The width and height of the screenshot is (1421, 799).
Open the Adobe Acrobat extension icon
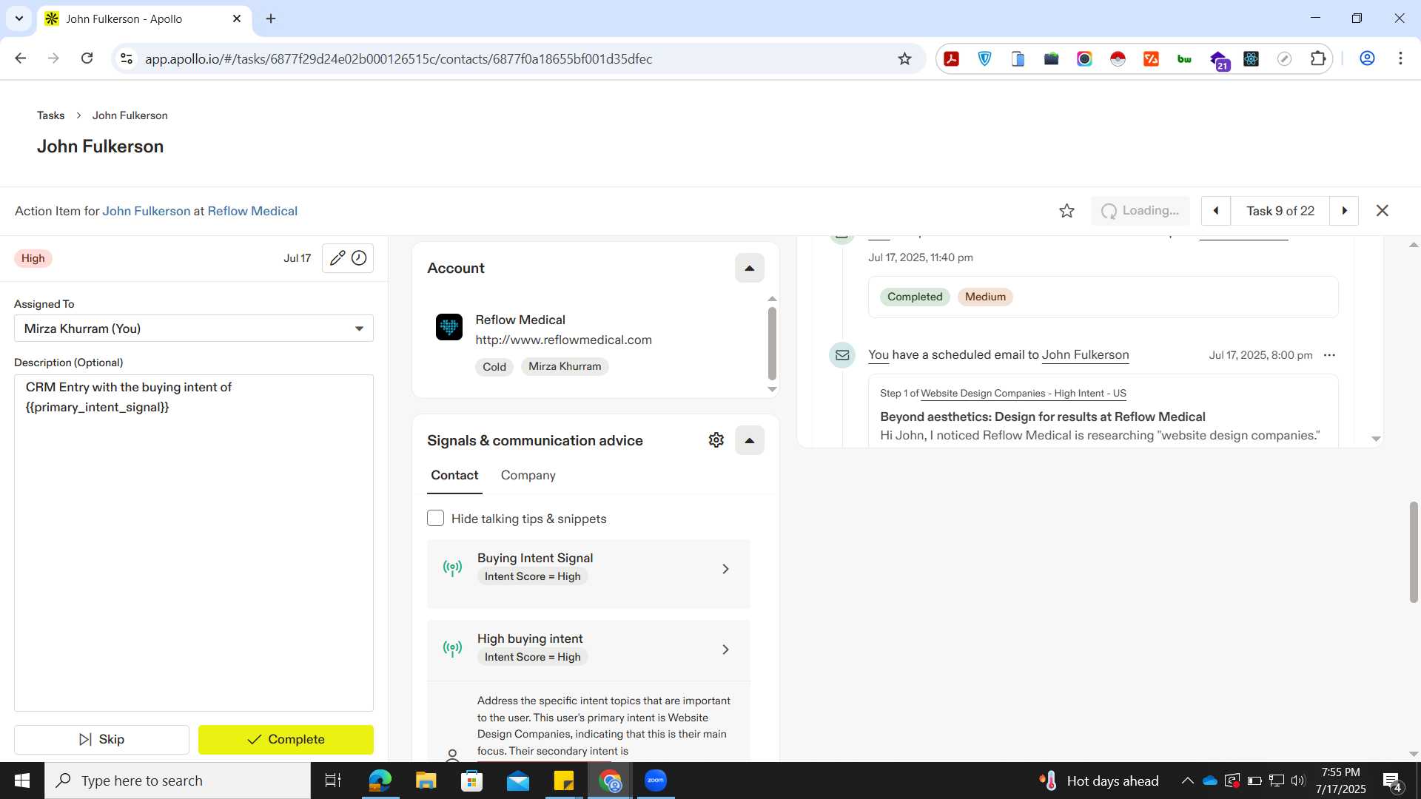952,58
